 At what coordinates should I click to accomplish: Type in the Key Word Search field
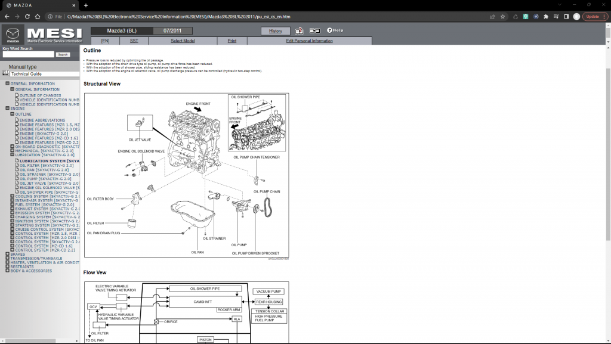click(x=29, y=54)
